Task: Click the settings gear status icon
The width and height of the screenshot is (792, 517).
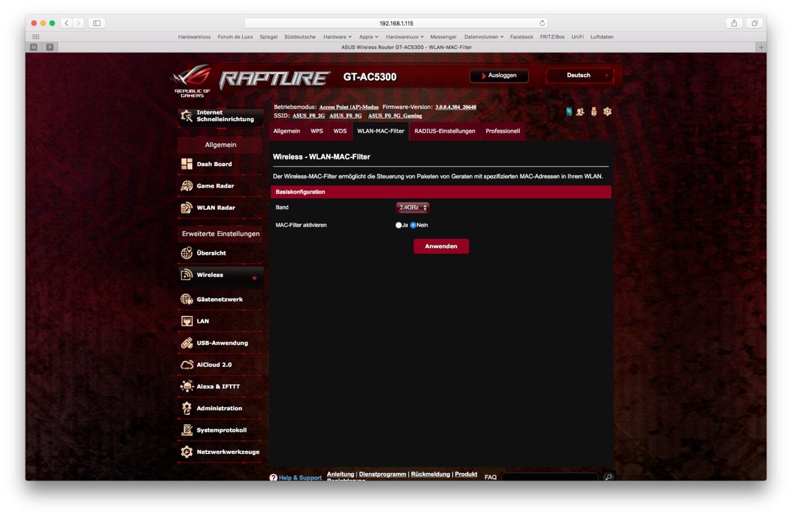Action: click(x=607, y=111)
